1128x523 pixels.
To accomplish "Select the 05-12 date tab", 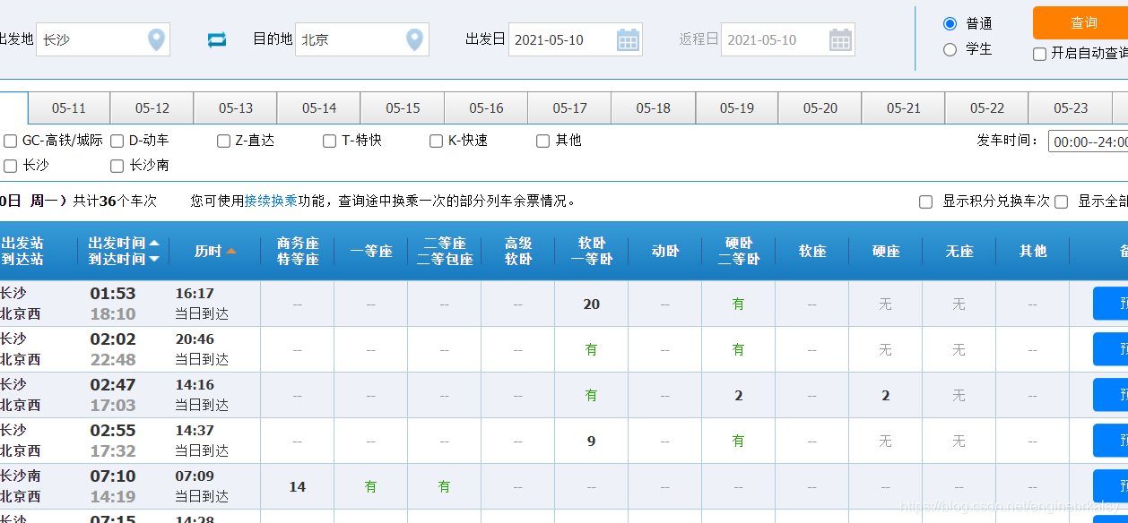I will point(152,108).
